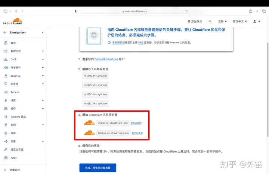Select the ns1148.dns.dyn.com nameserver text
The height and width of the screenshot is (175, 269).
pyautogui.click(x=95, y=76)
